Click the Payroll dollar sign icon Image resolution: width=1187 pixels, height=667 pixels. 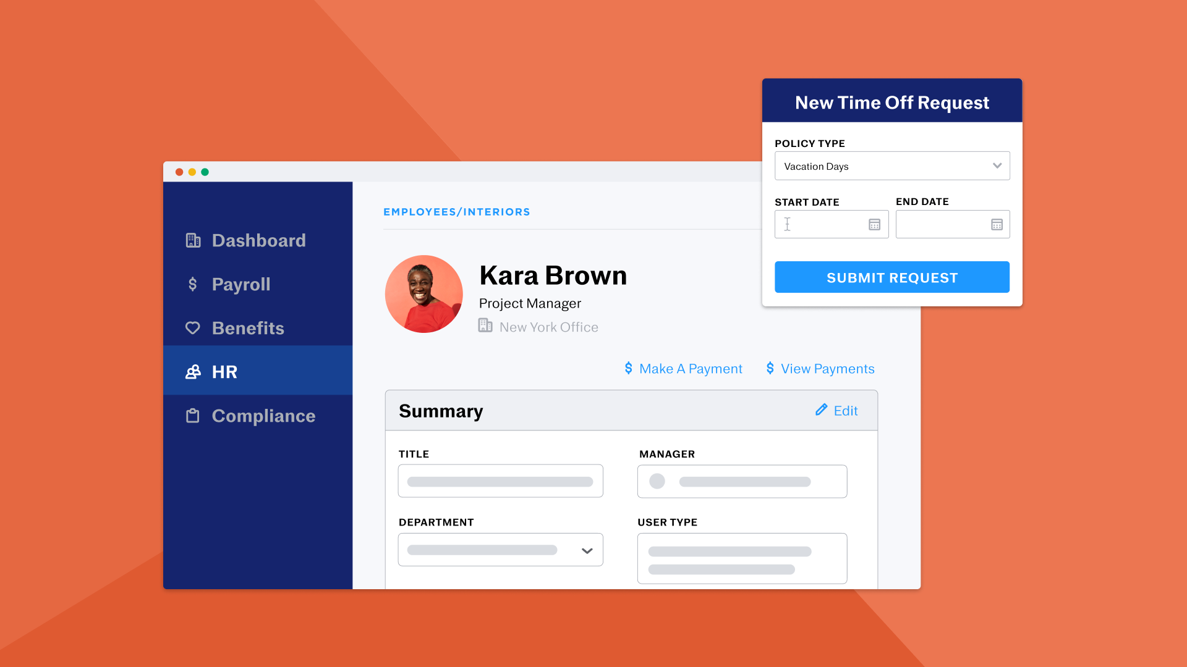pyautogui.click(x=193, y=284)
